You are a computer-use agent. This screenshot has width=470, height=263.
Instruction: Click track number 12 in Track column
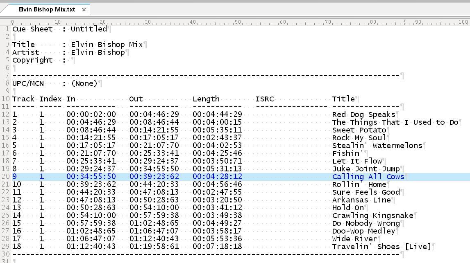17,200
